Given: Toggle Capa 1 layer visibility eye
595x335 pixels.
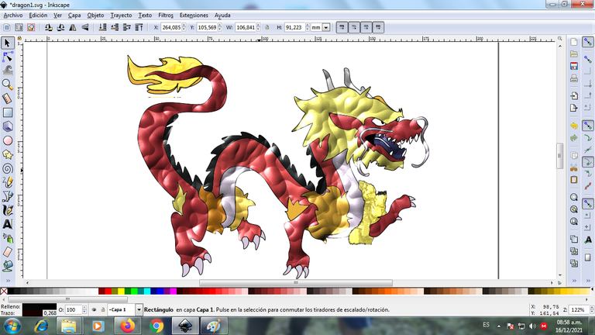Looking at the screenshot, I should pos(94,310).
